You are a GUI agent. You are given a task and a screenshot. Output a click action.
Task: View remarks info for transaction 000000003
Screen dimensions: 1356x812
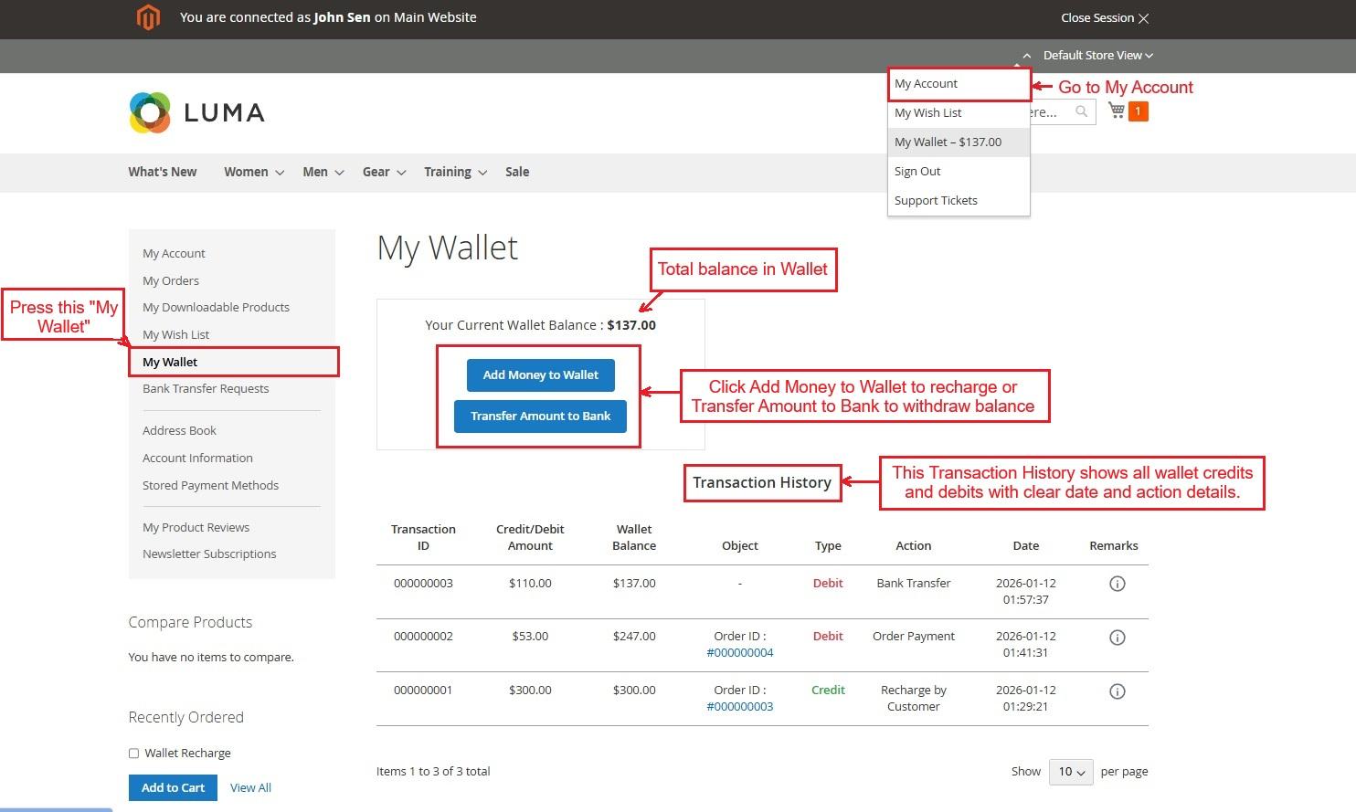[x=1117, y=584]
